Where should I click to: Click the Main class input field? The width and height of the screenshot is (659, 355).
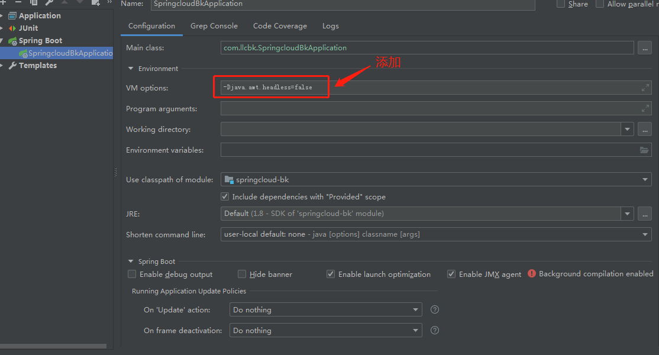[x=427, y=48]
